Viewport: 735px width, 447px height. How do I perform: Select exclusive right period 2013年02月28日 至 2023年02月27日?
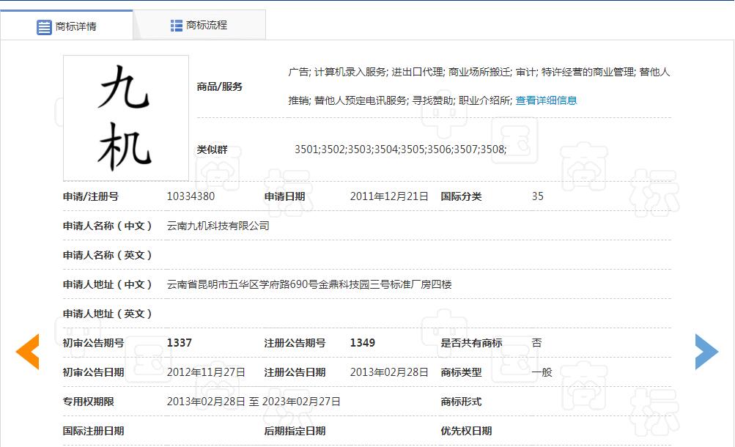(x=254, y=402)
